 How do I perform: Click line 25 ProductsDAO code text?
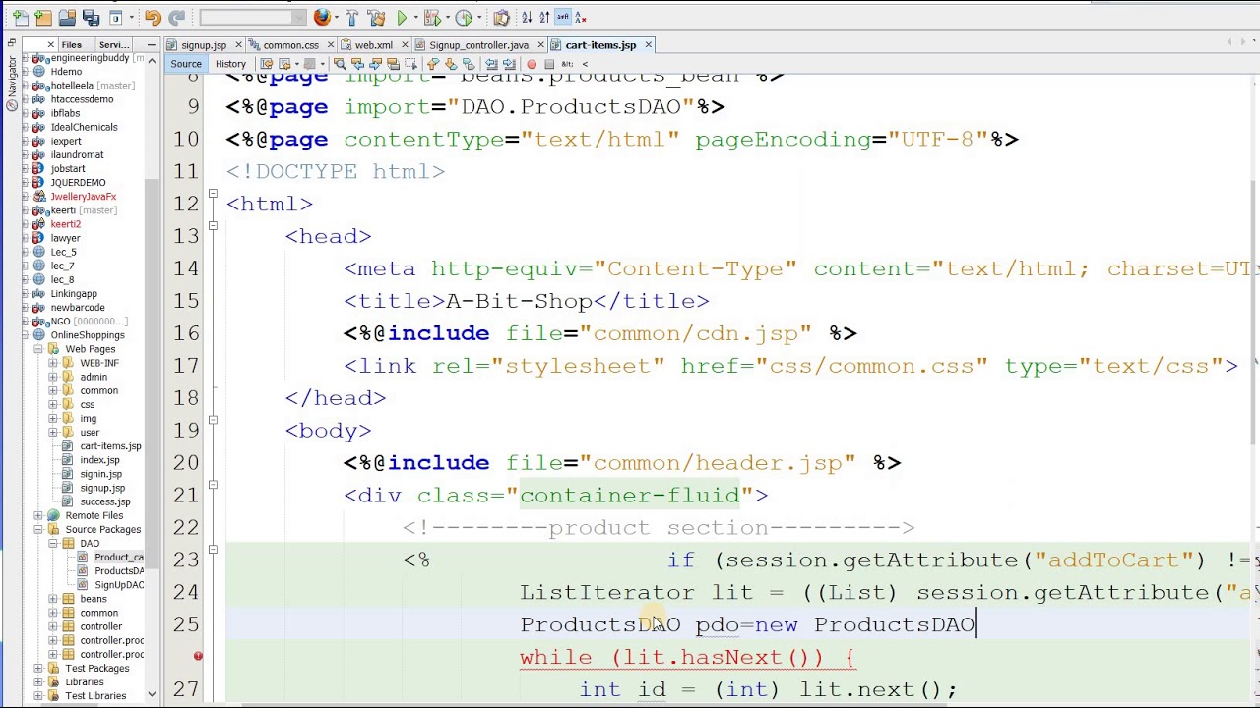coord(748,624)
